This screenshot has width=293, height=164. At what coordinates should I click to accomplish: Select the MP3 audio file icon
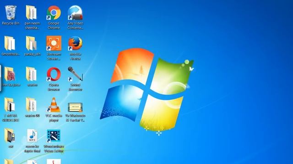tap(32, 141)
